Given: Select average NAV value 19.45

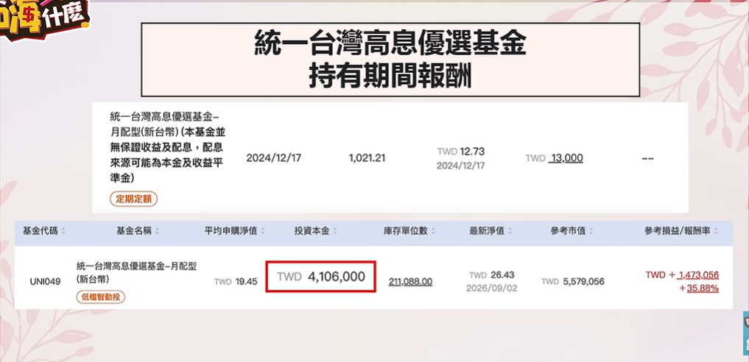Looking at the screenshot, I should click(247, 282).
